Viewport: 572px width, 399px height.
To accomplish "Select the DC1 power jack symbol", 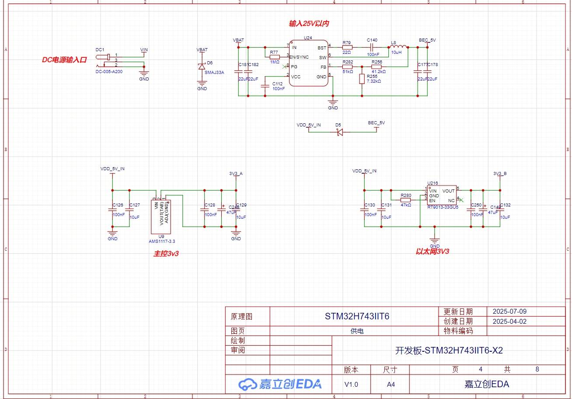I will [x=103, y=60].
